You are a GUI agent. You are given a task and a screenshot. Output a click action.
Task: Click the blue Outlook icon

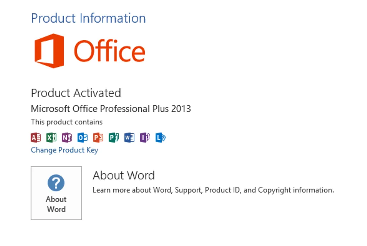coord(82,137)
